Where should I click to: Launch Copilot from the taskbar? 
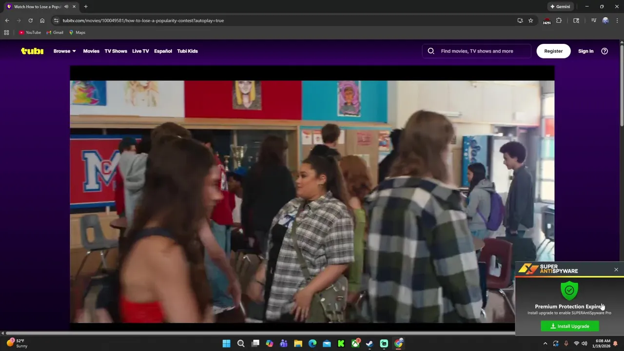270,343
